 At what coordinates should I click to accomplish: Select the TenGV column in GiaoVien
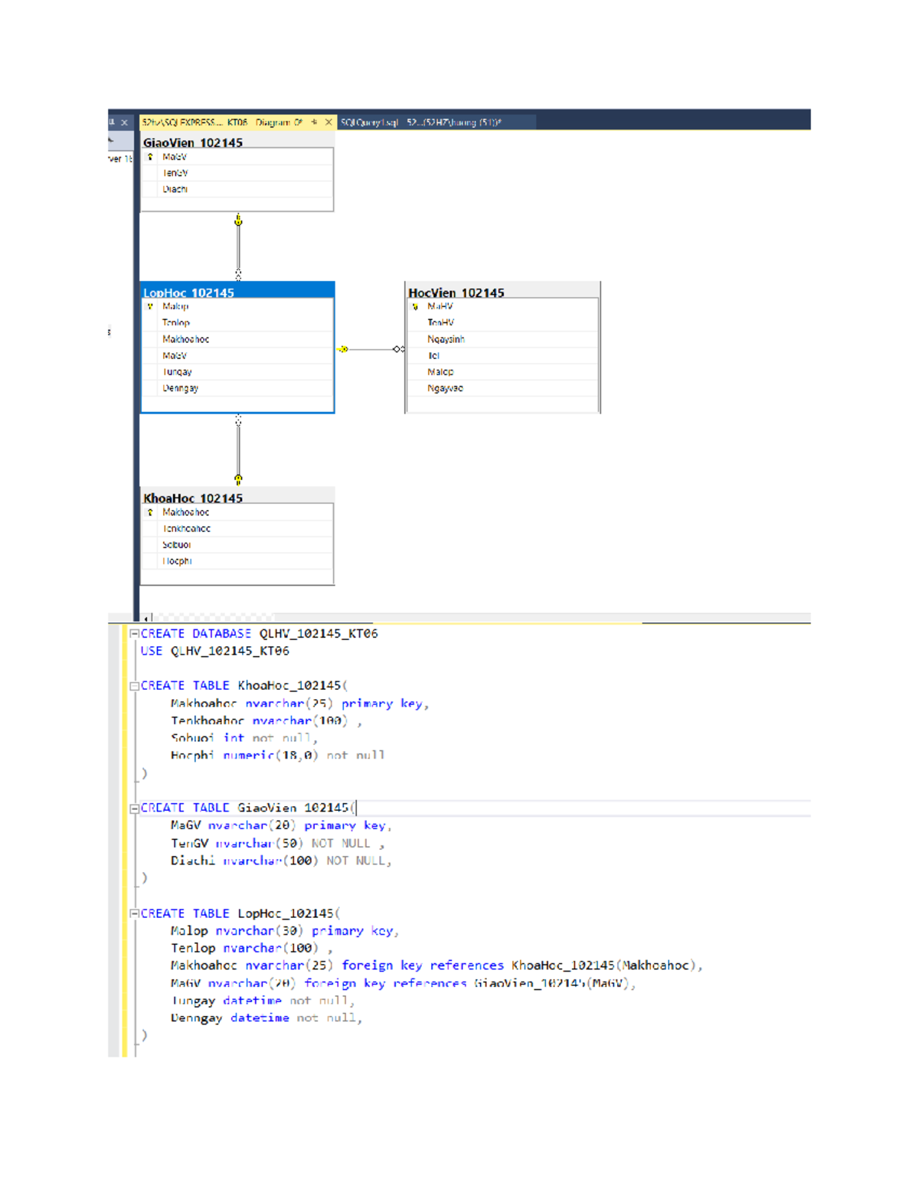[237, 173]
